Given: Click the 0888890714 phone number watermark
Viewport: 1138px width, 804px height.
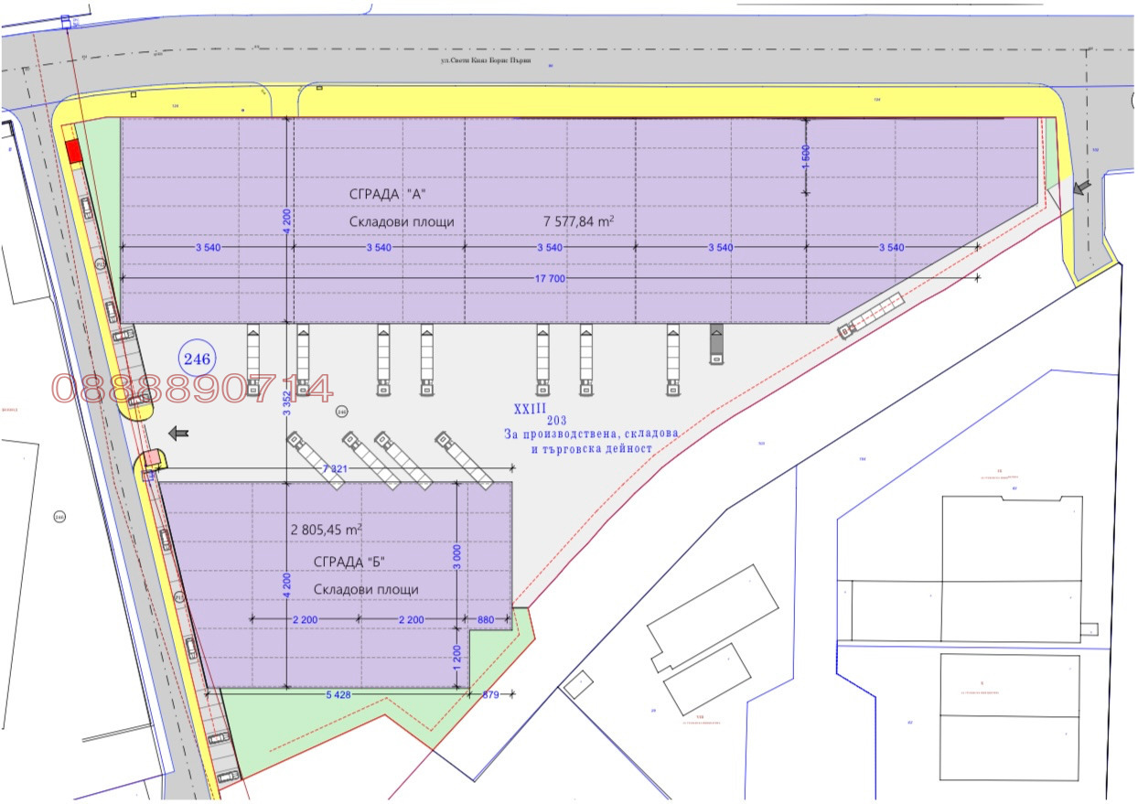Looking at the screenshot, I should click(x=193, y=390).
